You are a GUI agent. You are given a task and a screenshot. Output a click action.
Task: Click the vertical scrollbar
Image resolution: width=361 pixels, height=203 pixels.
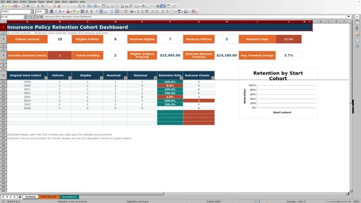point(351,106)
